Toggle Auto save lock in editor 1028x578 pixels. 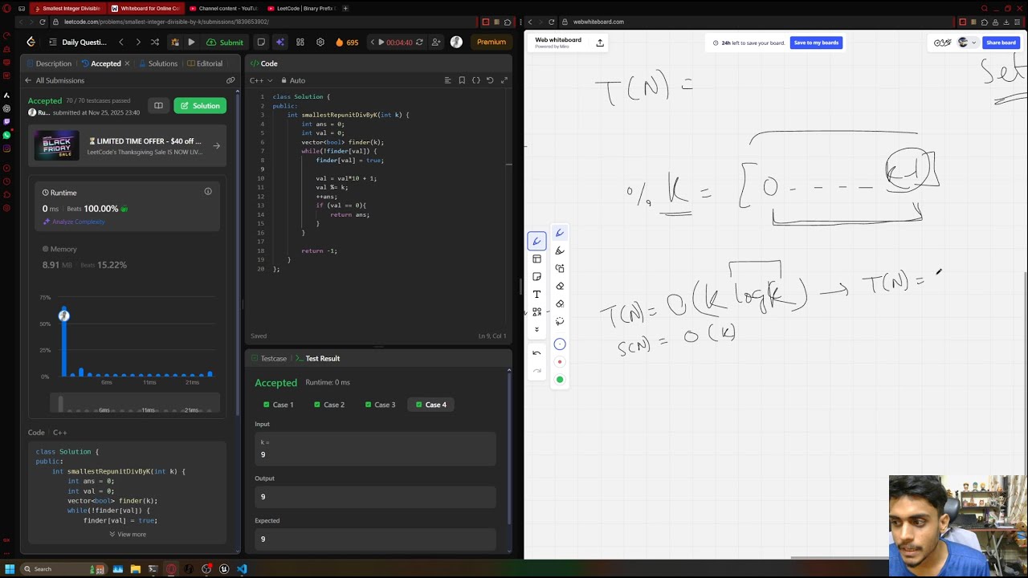(x=292, y=80)
